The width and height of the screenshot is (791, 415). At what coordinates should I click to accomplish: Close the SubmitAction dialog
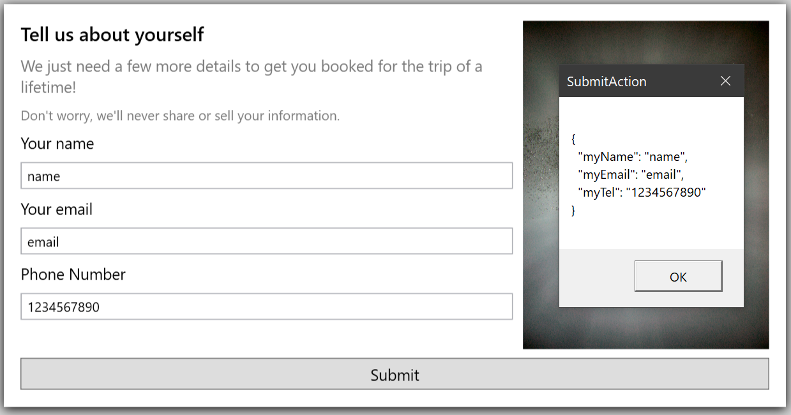(725, 80)
